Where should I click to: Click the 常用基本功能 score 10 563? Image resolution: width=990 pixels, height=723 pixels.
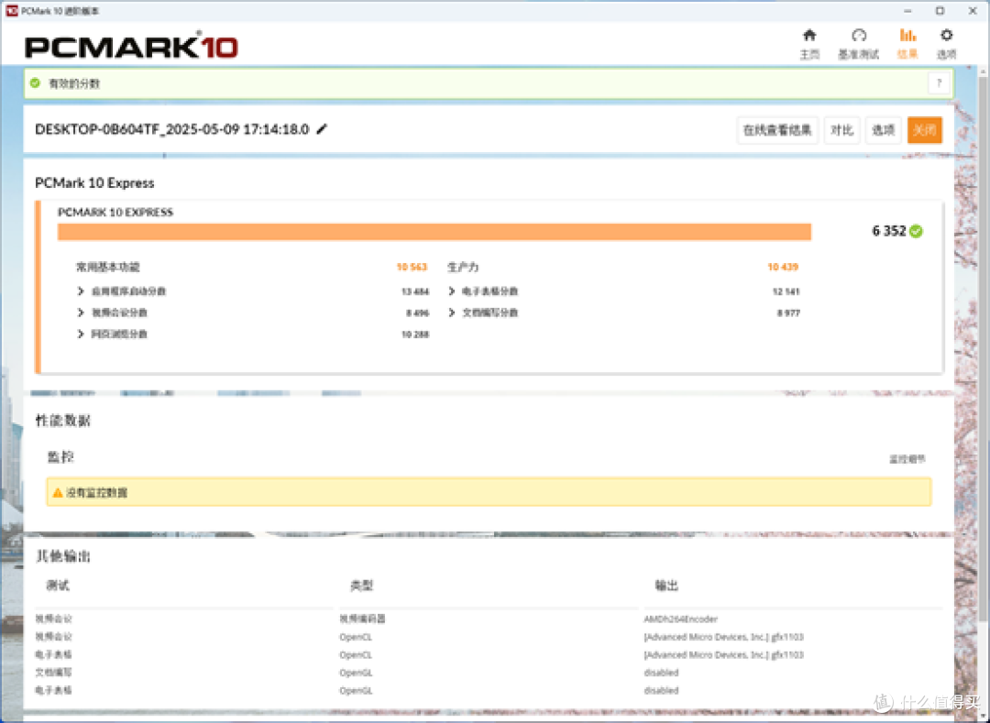[x=412, y=267]
